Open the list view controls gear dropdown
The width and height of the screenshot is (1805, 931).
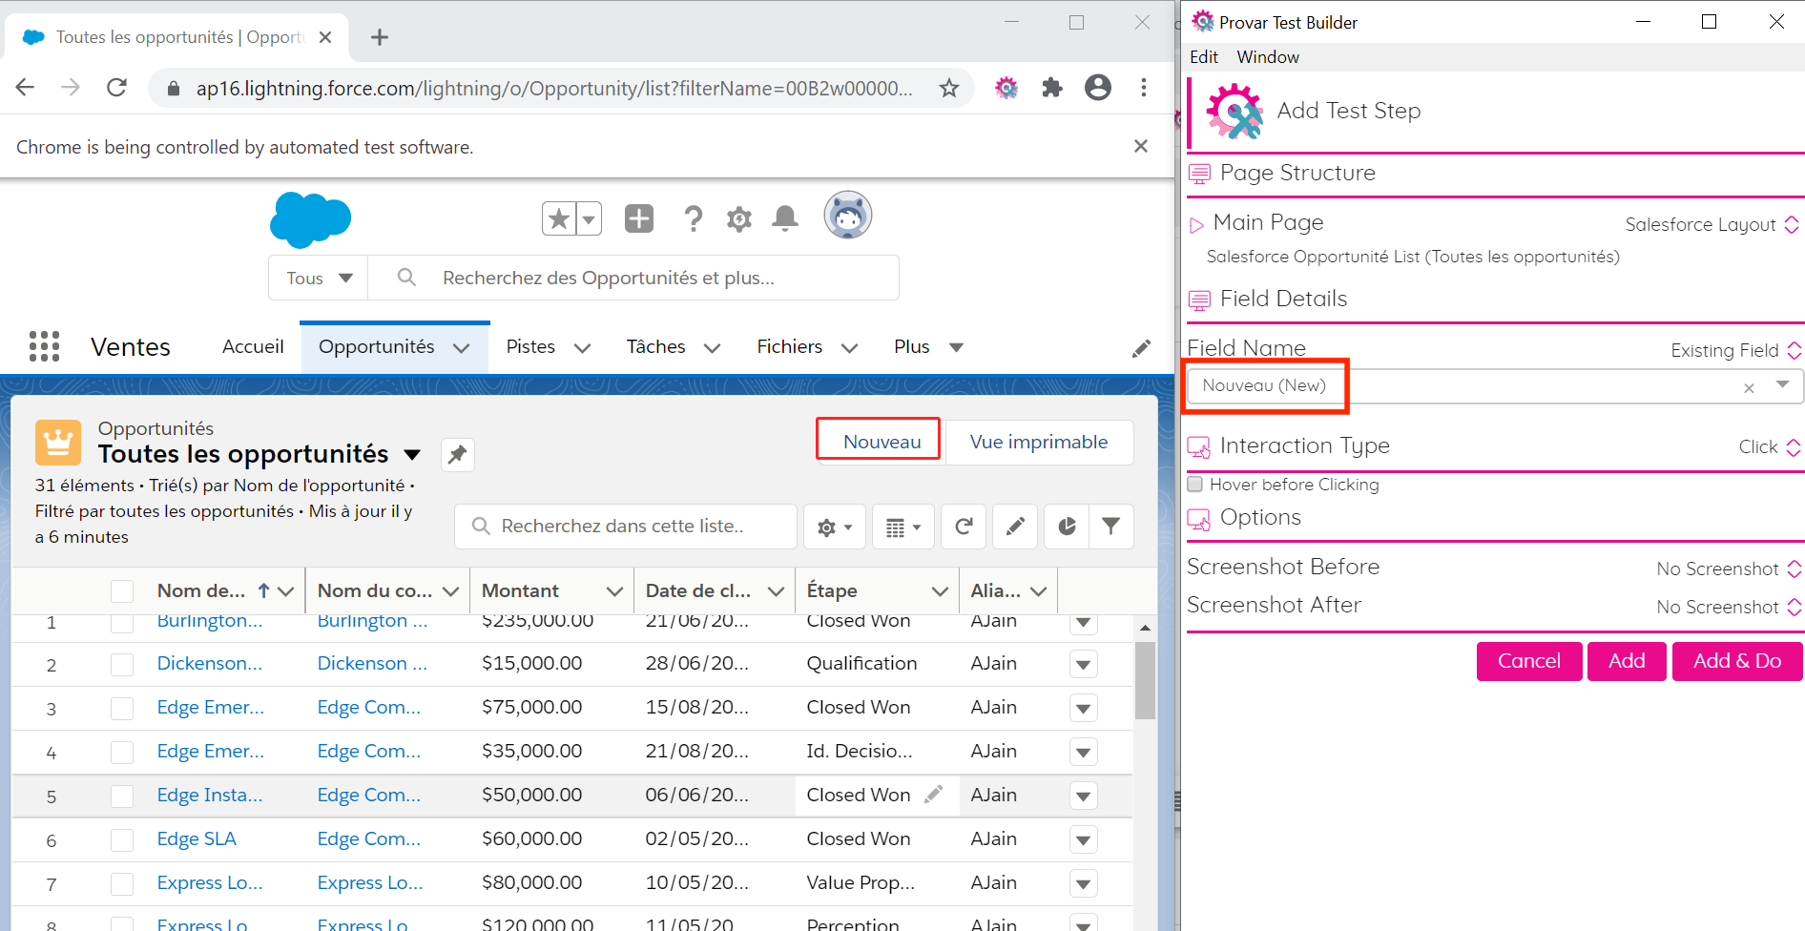835,527
